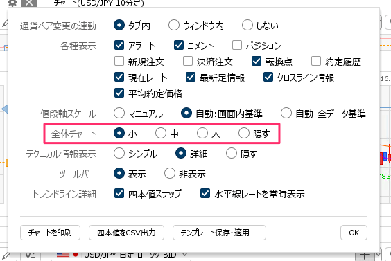Hide the overall chart with 隠す

[244, 133]
